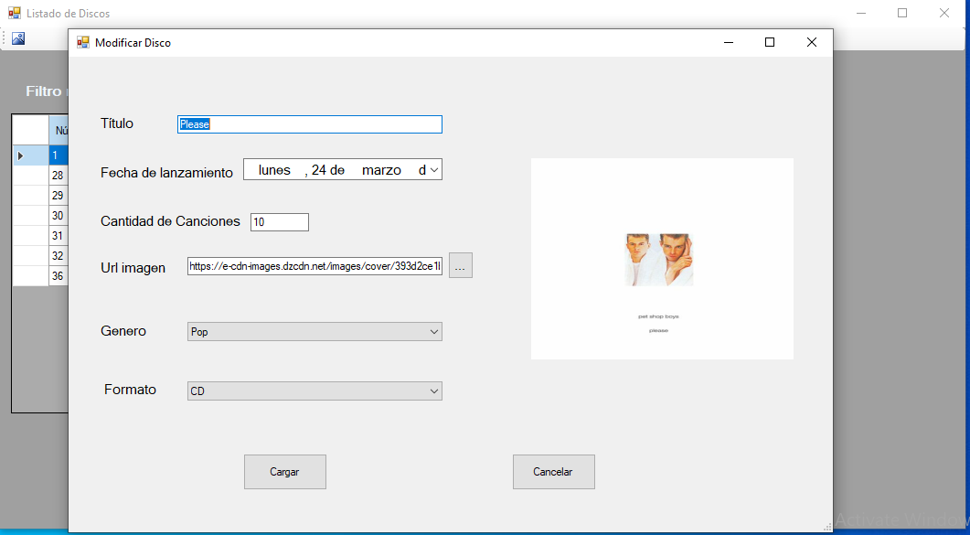Screen dimensions: 970x535
Task: Click the browse ellipsis button beside Url imagen
Action: coord(460,266)
